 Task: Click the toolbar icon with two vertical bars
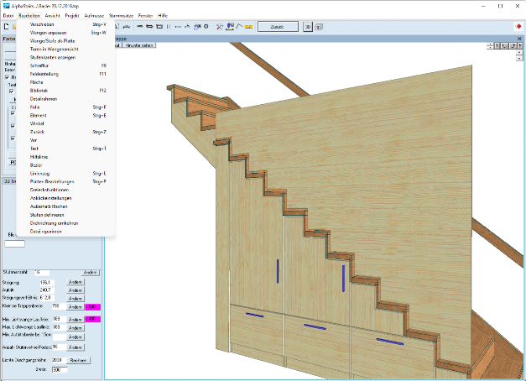[x=169, y=27]
